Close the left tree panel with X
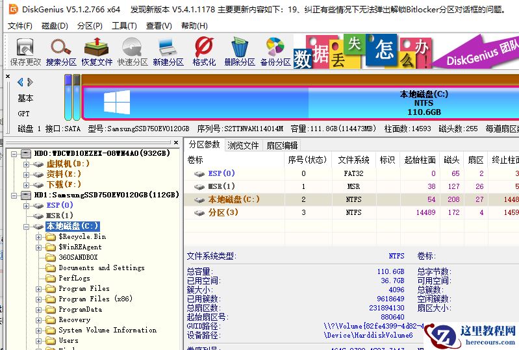 176,143
